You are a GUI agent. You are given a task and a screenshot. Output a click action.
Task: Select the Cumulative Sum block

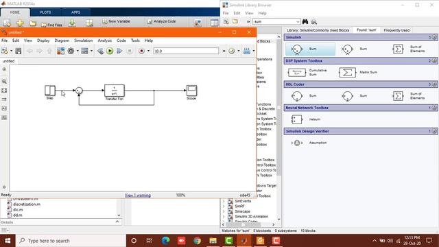pyautogui.click(x=308, y=73)
